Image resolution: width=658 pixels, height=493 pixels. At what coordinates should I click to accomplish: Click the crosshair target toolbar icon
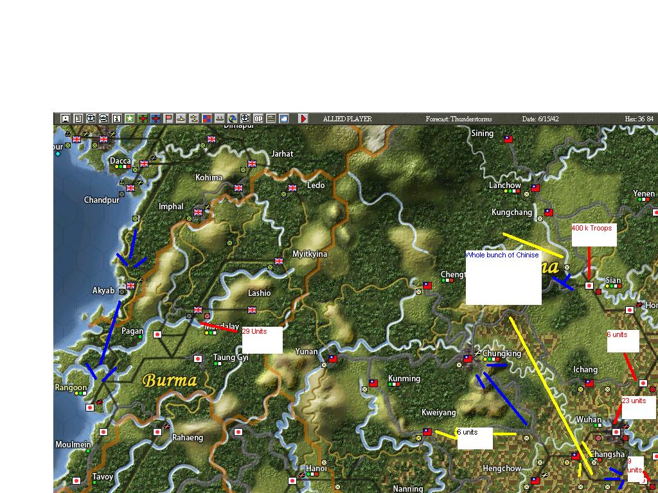click(x=245, y=119)
